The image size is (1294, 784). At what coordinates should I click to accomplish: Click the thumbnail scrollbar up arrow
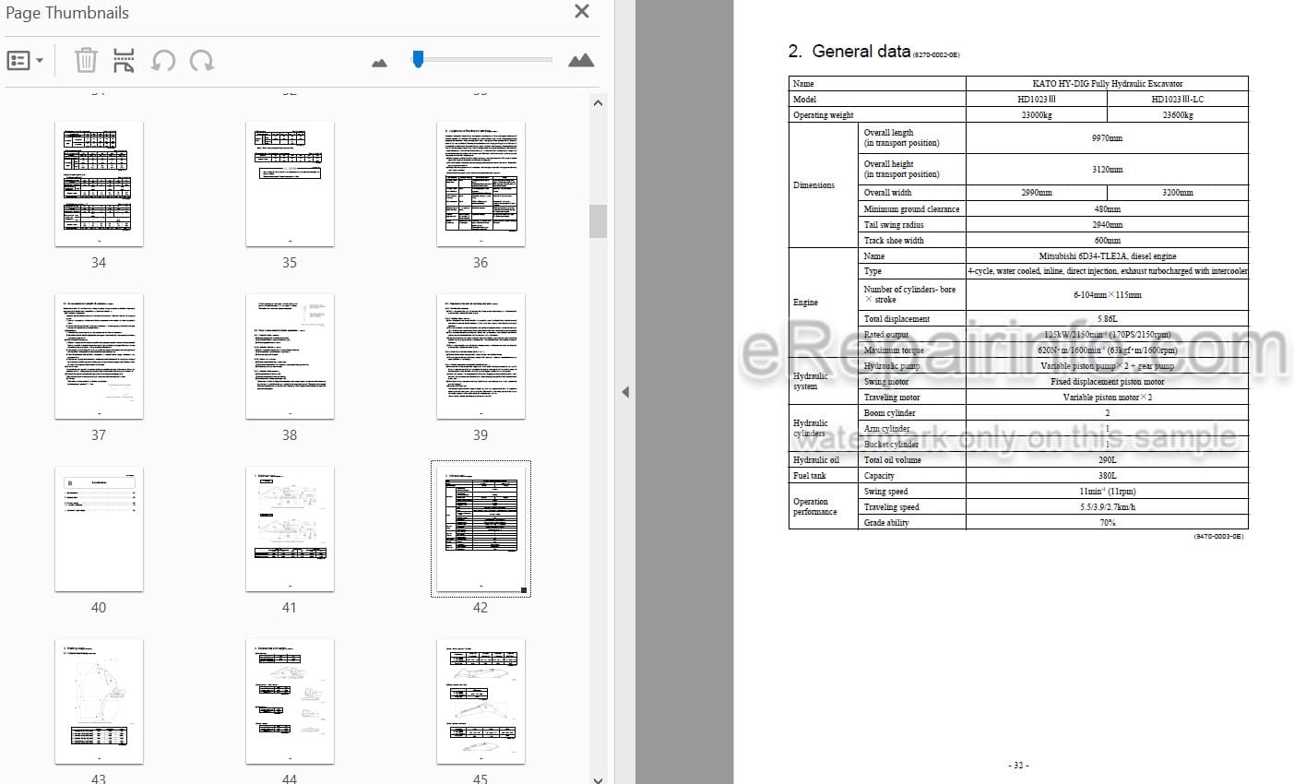click(598, 102)
